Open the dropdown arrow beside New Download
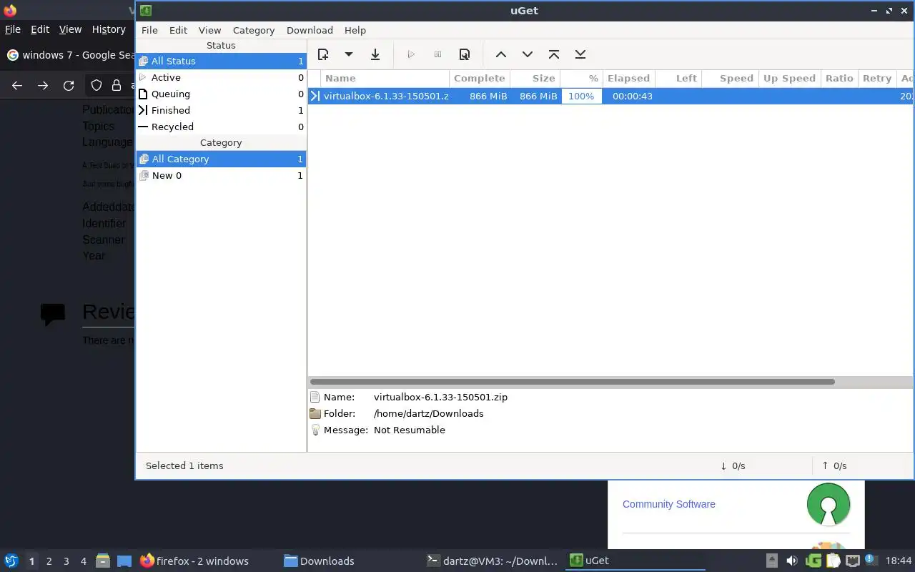This screenshot has width=915, height=572. pyautogui.click(x=349, y=54)
